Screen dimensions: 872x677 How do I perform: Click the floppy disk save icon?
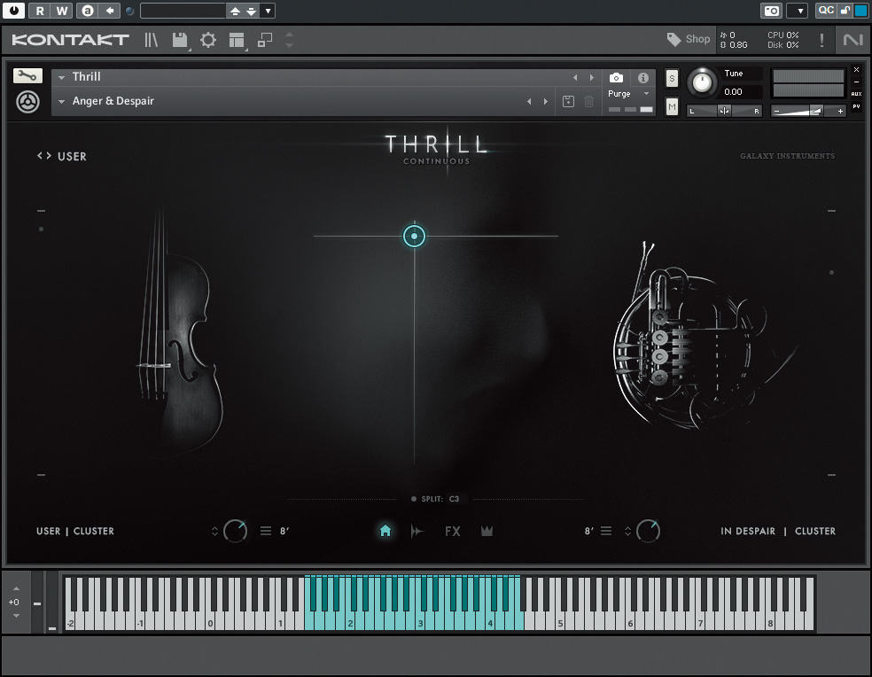[180, 40]
